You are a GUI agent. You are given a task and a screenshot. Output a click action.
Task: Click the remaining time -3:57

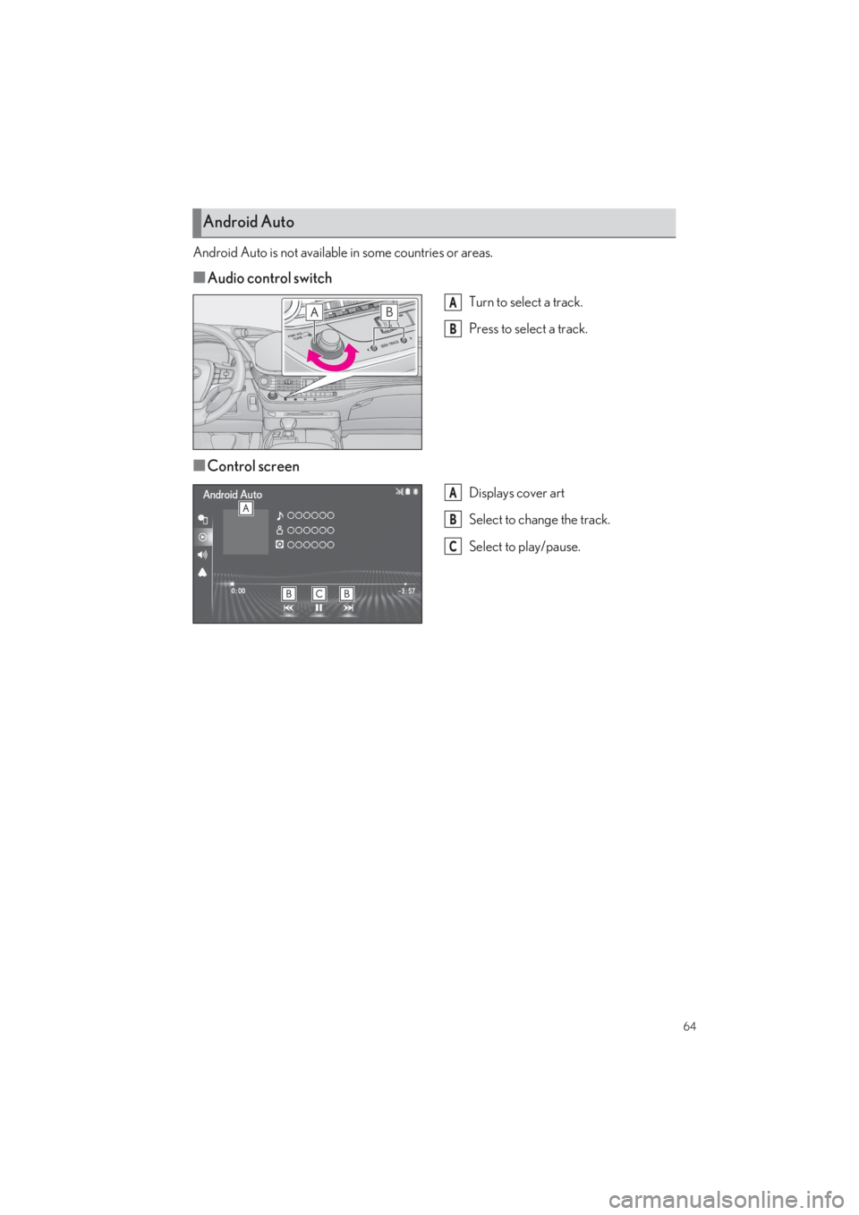[406, 591]
